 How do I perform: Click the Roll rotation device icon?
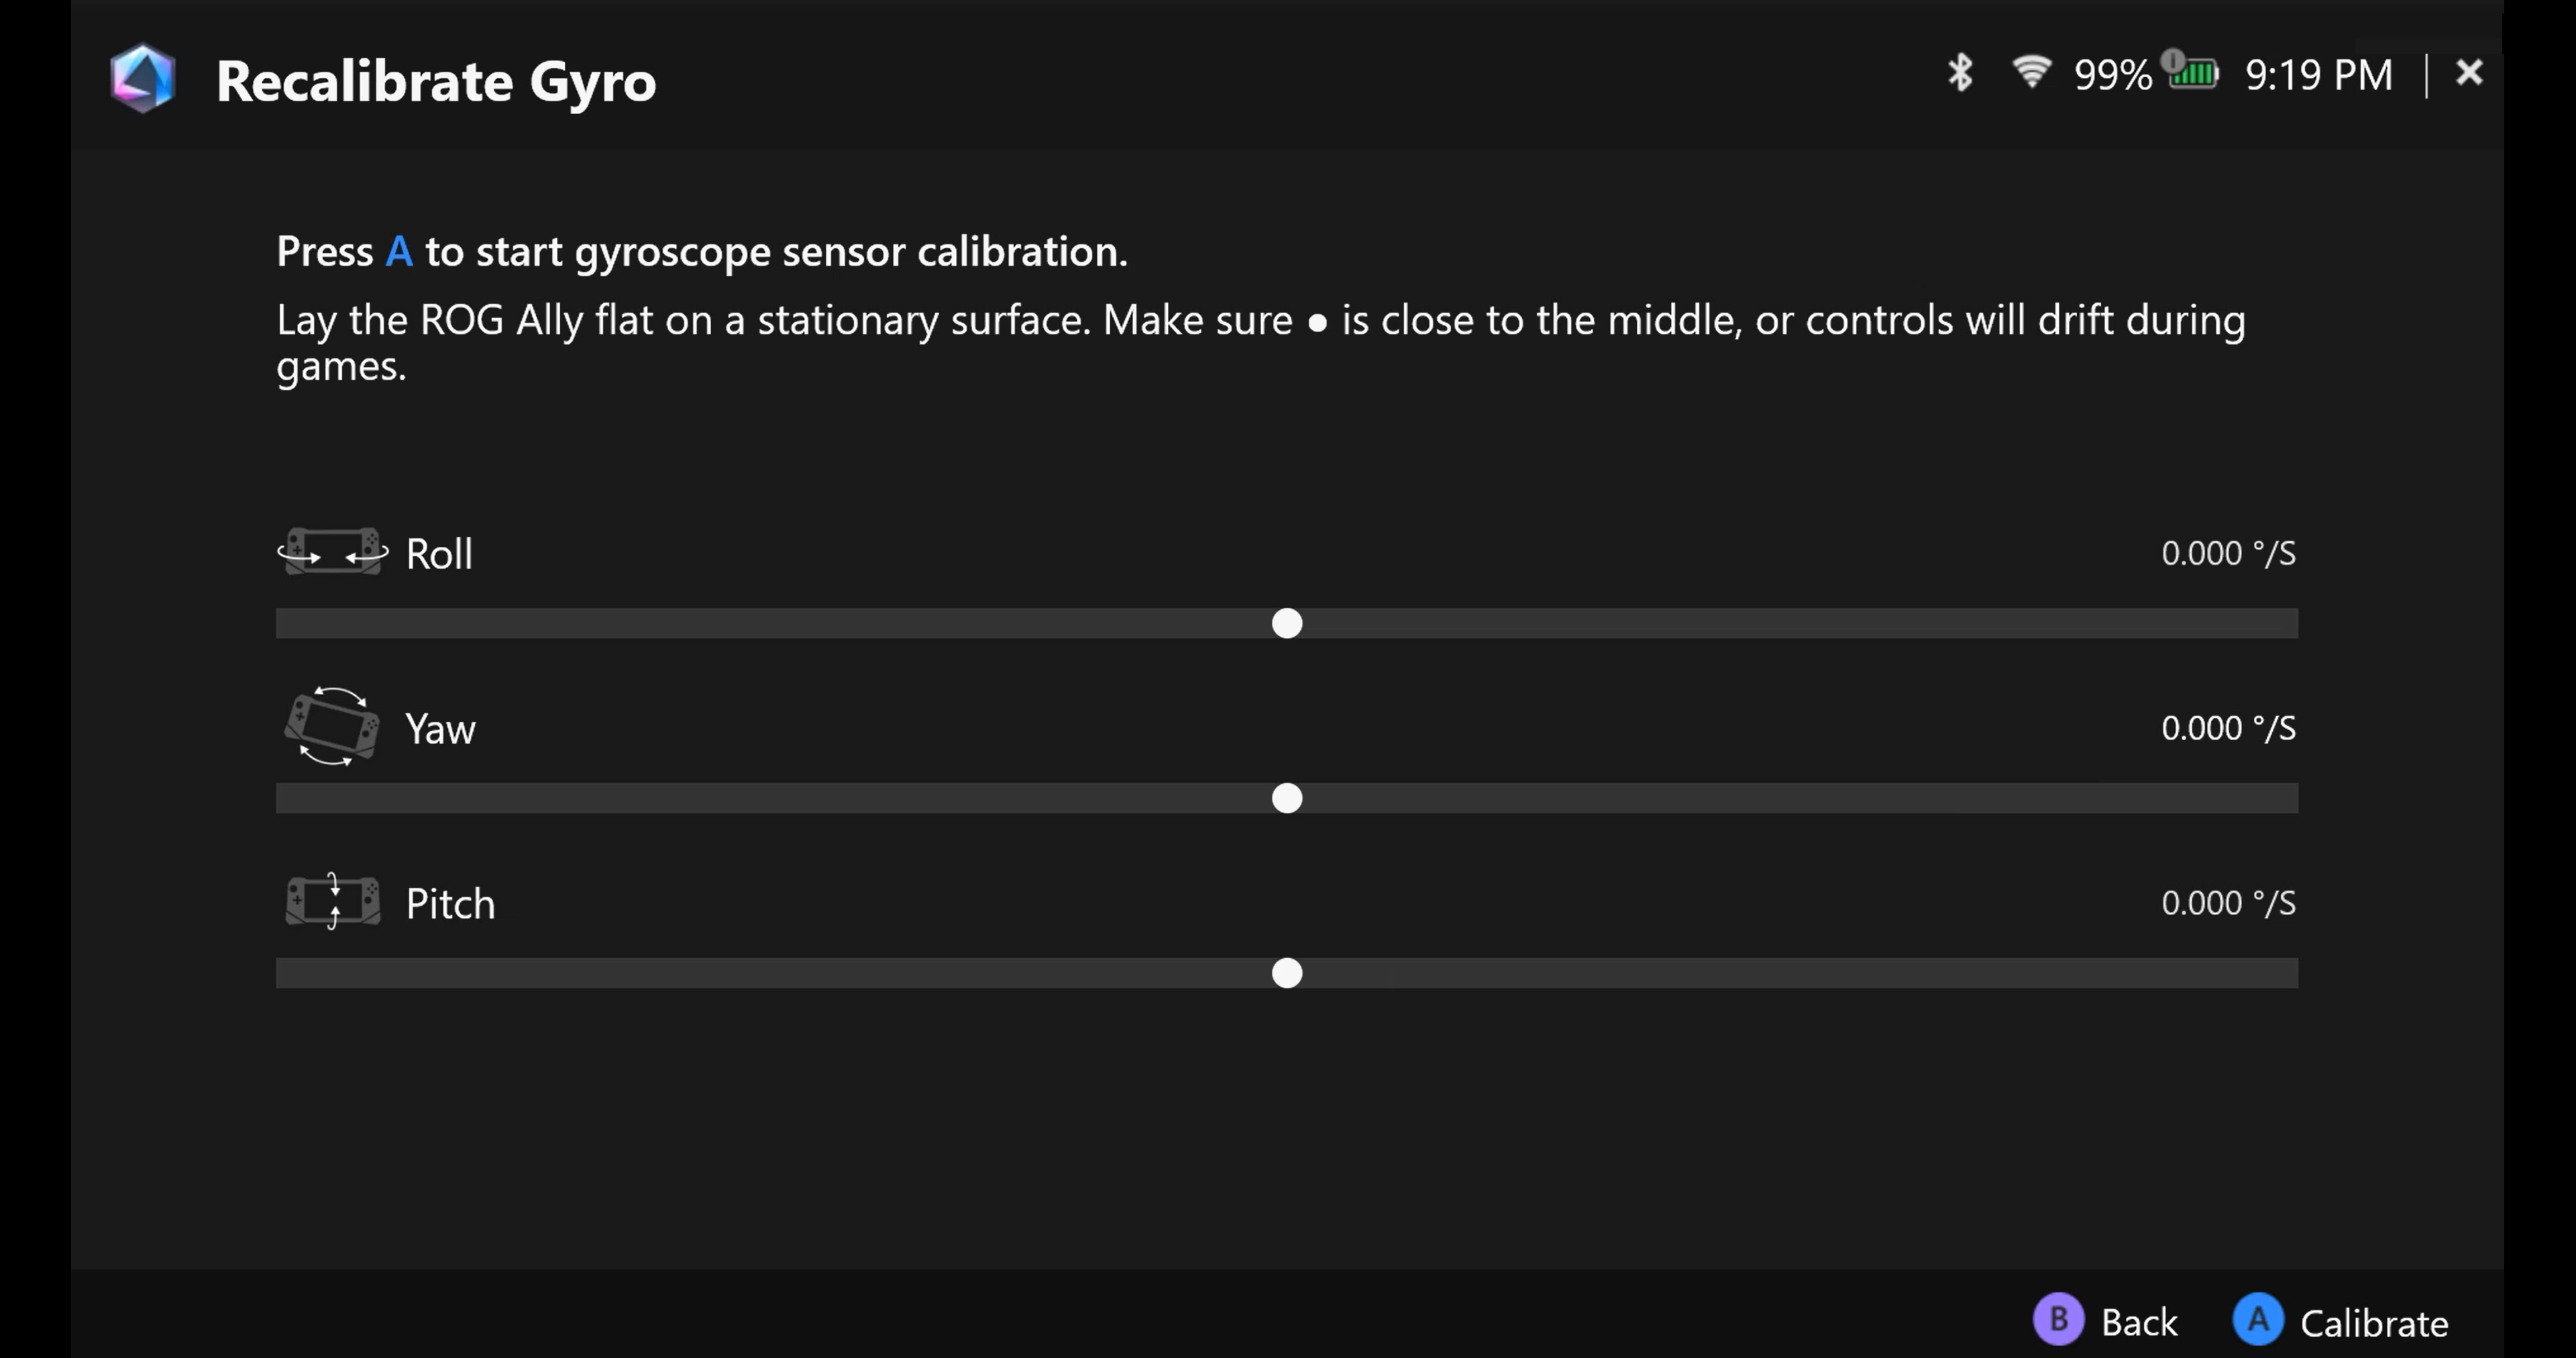(x=332, y=552)
